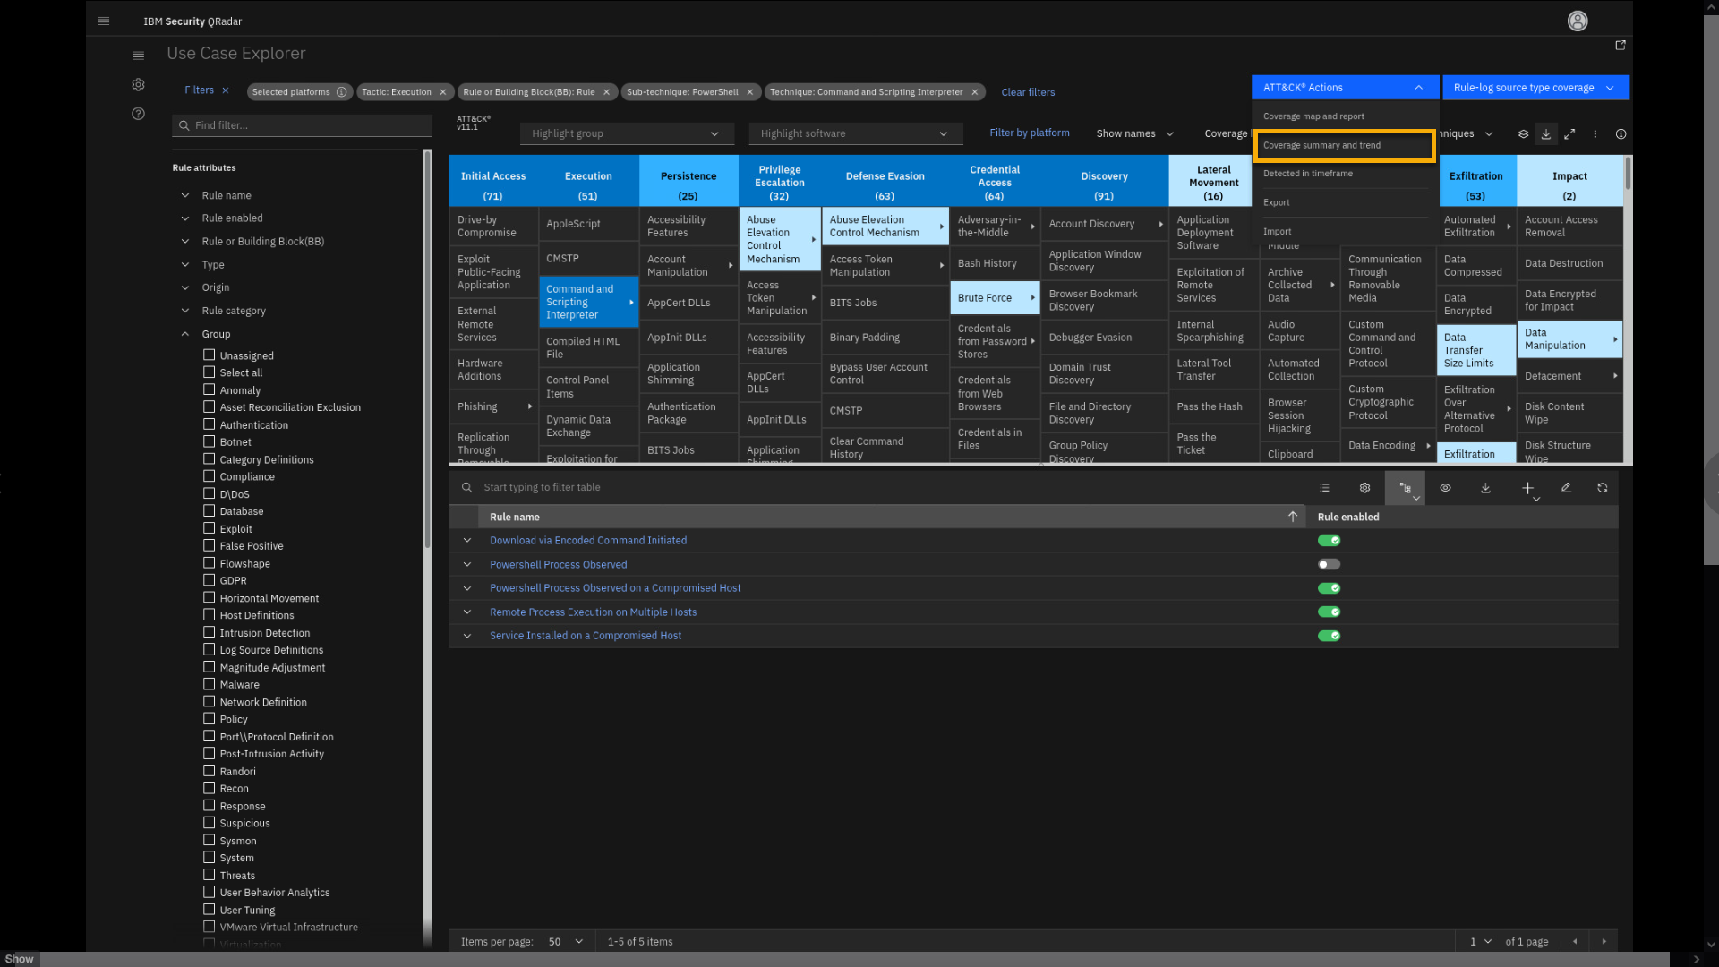Open Remote Process Execution on Multiple Hosts rule
This screenshot has height=967, width=1719.
pyautogui.click(x=593, y=612)
